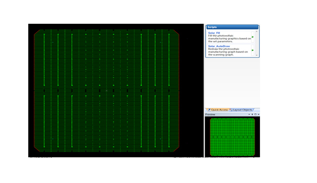Open the Solar_Fill script link
Image resolution: width=317 pixels, height=183 pixels.
(x=214, y=33)
